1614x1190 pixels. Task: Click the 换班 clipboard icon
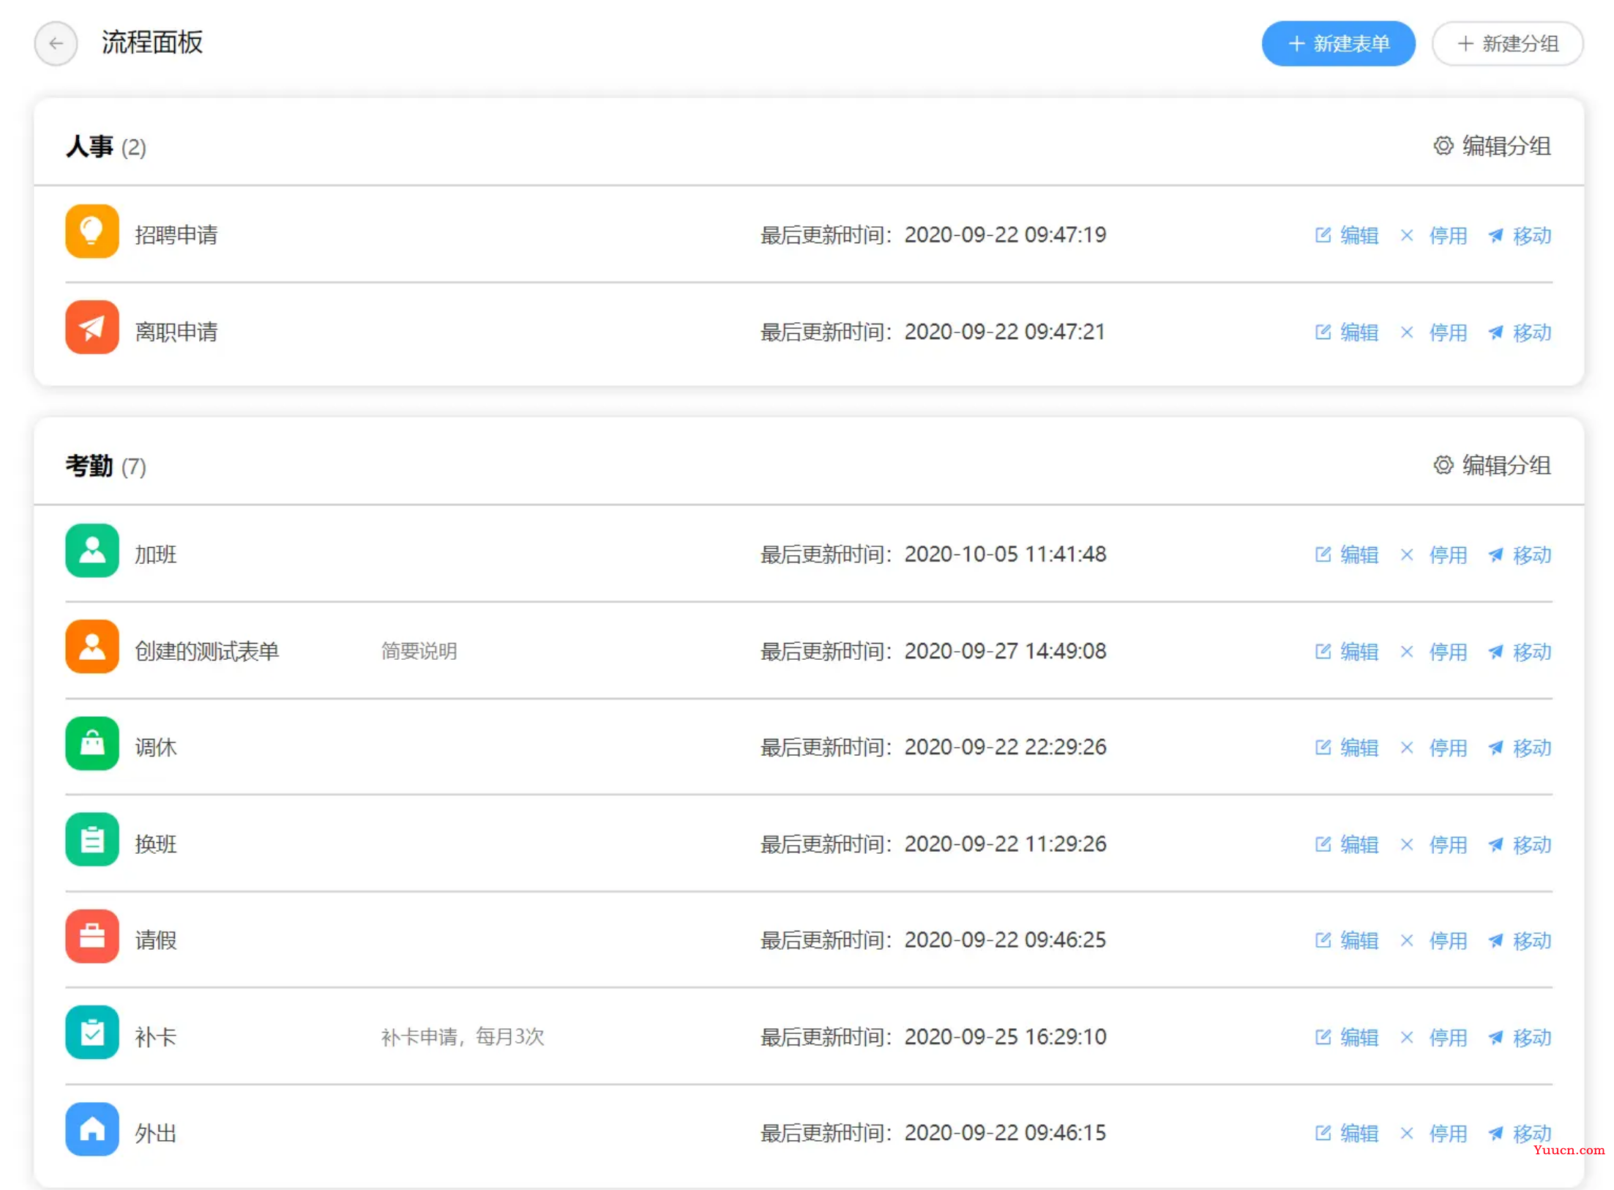pyautogui.click(x=92, y=840)
